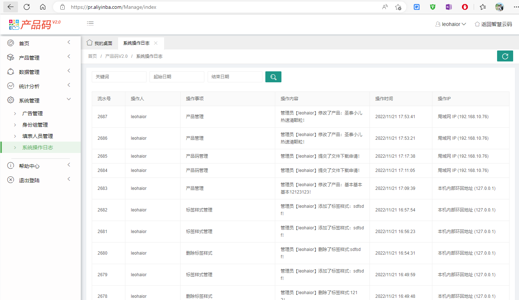The height and width of the screenshot is (300, 519).
Task: Click the browser home icon
Action: coord(43,7)
